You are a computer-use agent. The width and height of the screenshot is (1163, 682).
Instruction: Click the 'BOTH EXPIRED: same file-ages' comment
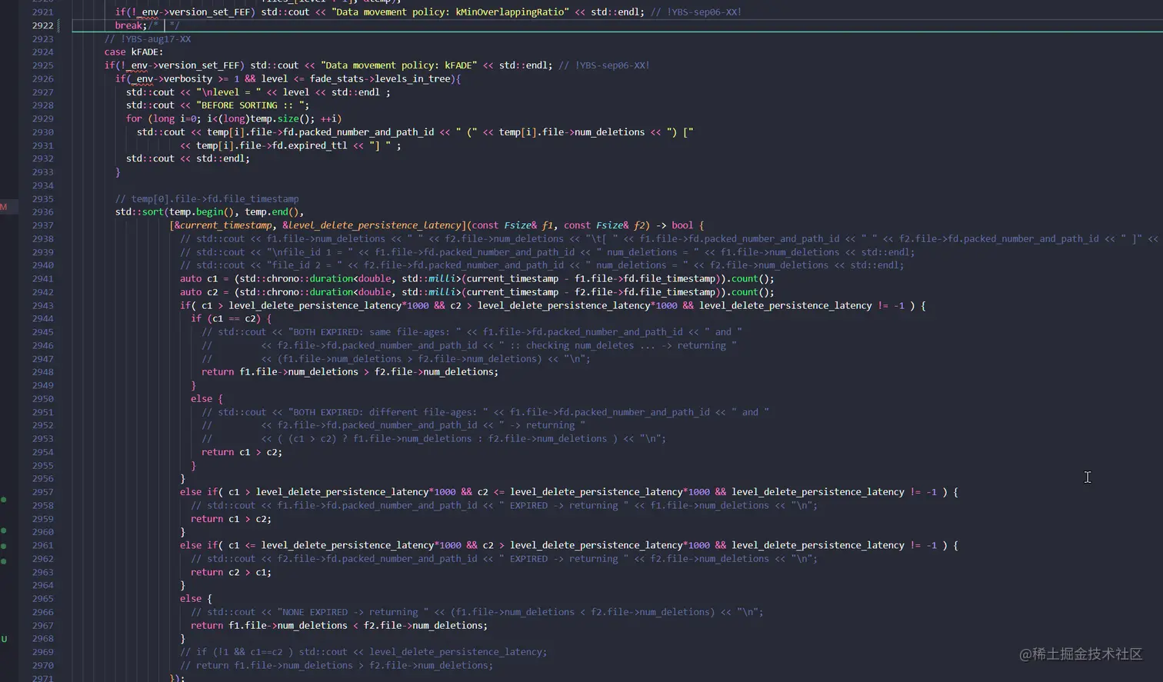click(x=472, y=332)
